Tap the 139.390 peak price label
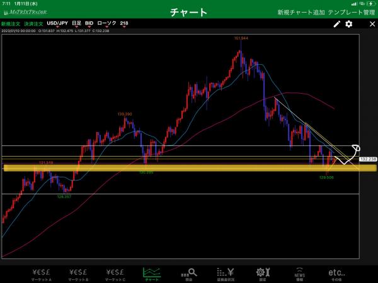 (125, 114)
